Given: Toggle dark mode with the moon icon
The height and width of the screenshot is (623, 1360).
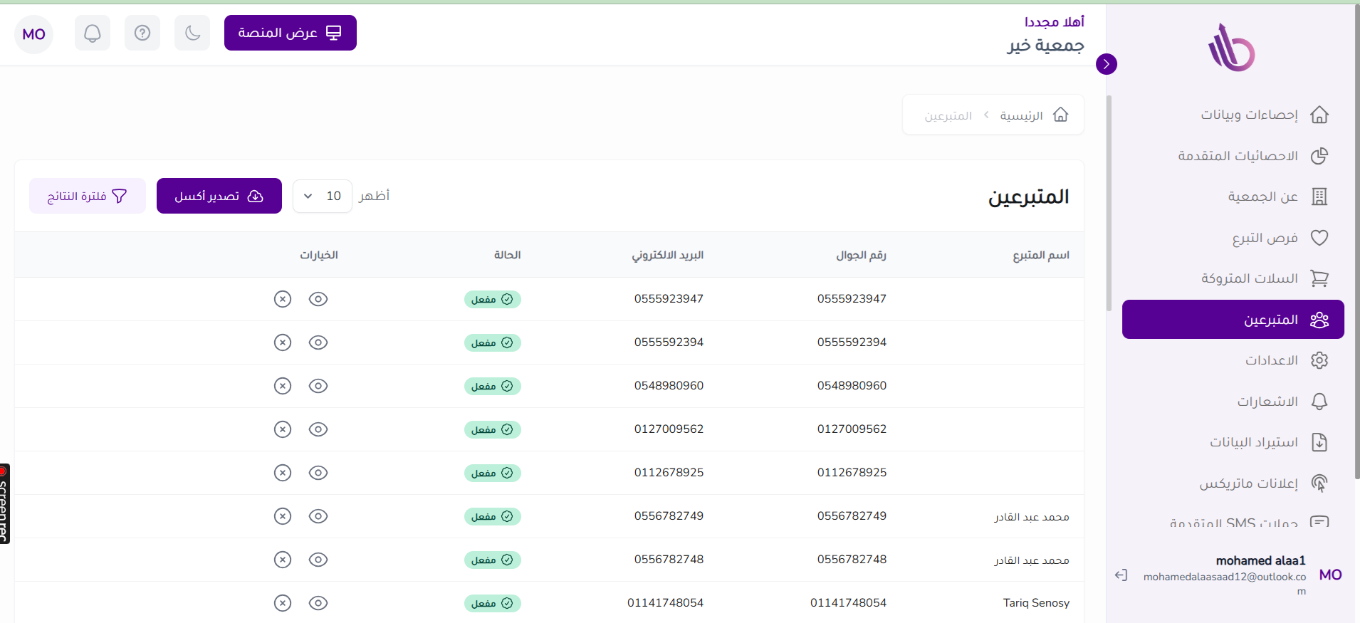Looking at the screenshot, I should coord(192,33).
